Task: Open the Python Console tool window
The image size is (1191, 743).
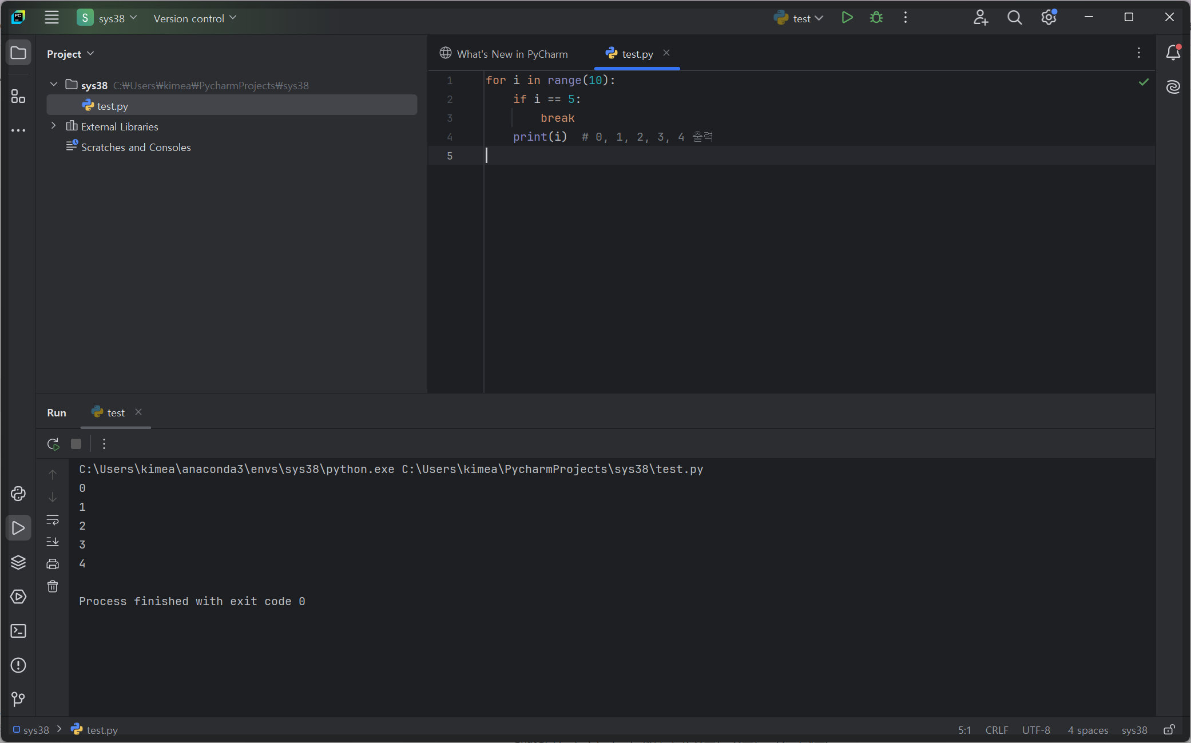Action: coord(18,494)
